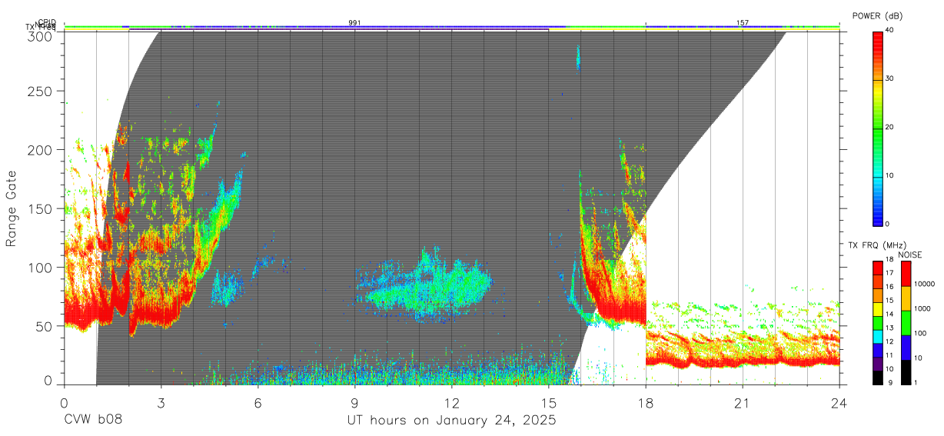Click the 12 tick on the UT hours axis

click(452, 402)
